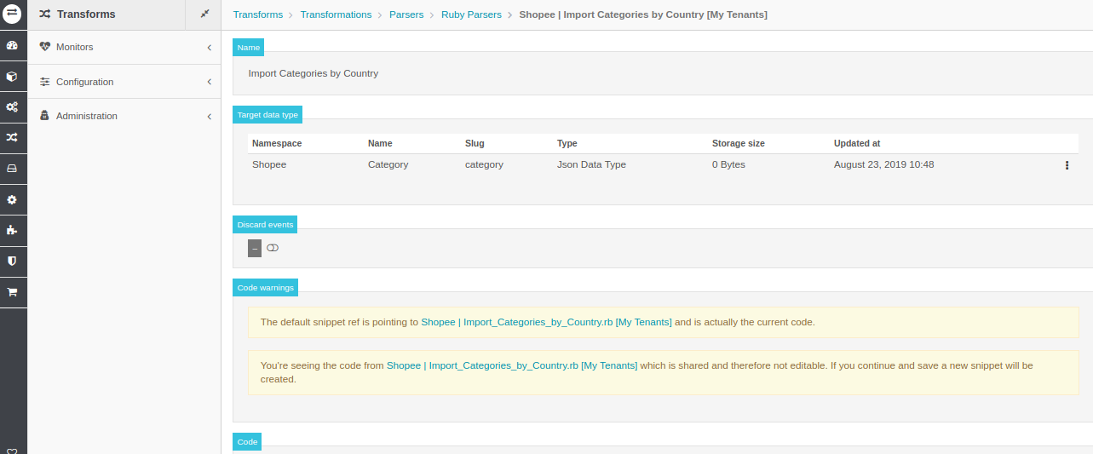Click the Import Categories by Country name value
The width and height of the screenshot is (1093, 454).
tap(314, 73)
